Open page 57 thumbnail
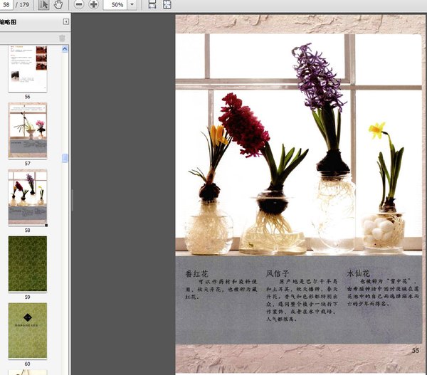Image resolution: width=427 pixels, height=375 pixels. [x=28, y=131]
